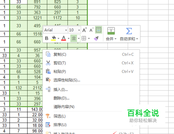
Task: Click the format painter brush icon
Action: [96, 38]
